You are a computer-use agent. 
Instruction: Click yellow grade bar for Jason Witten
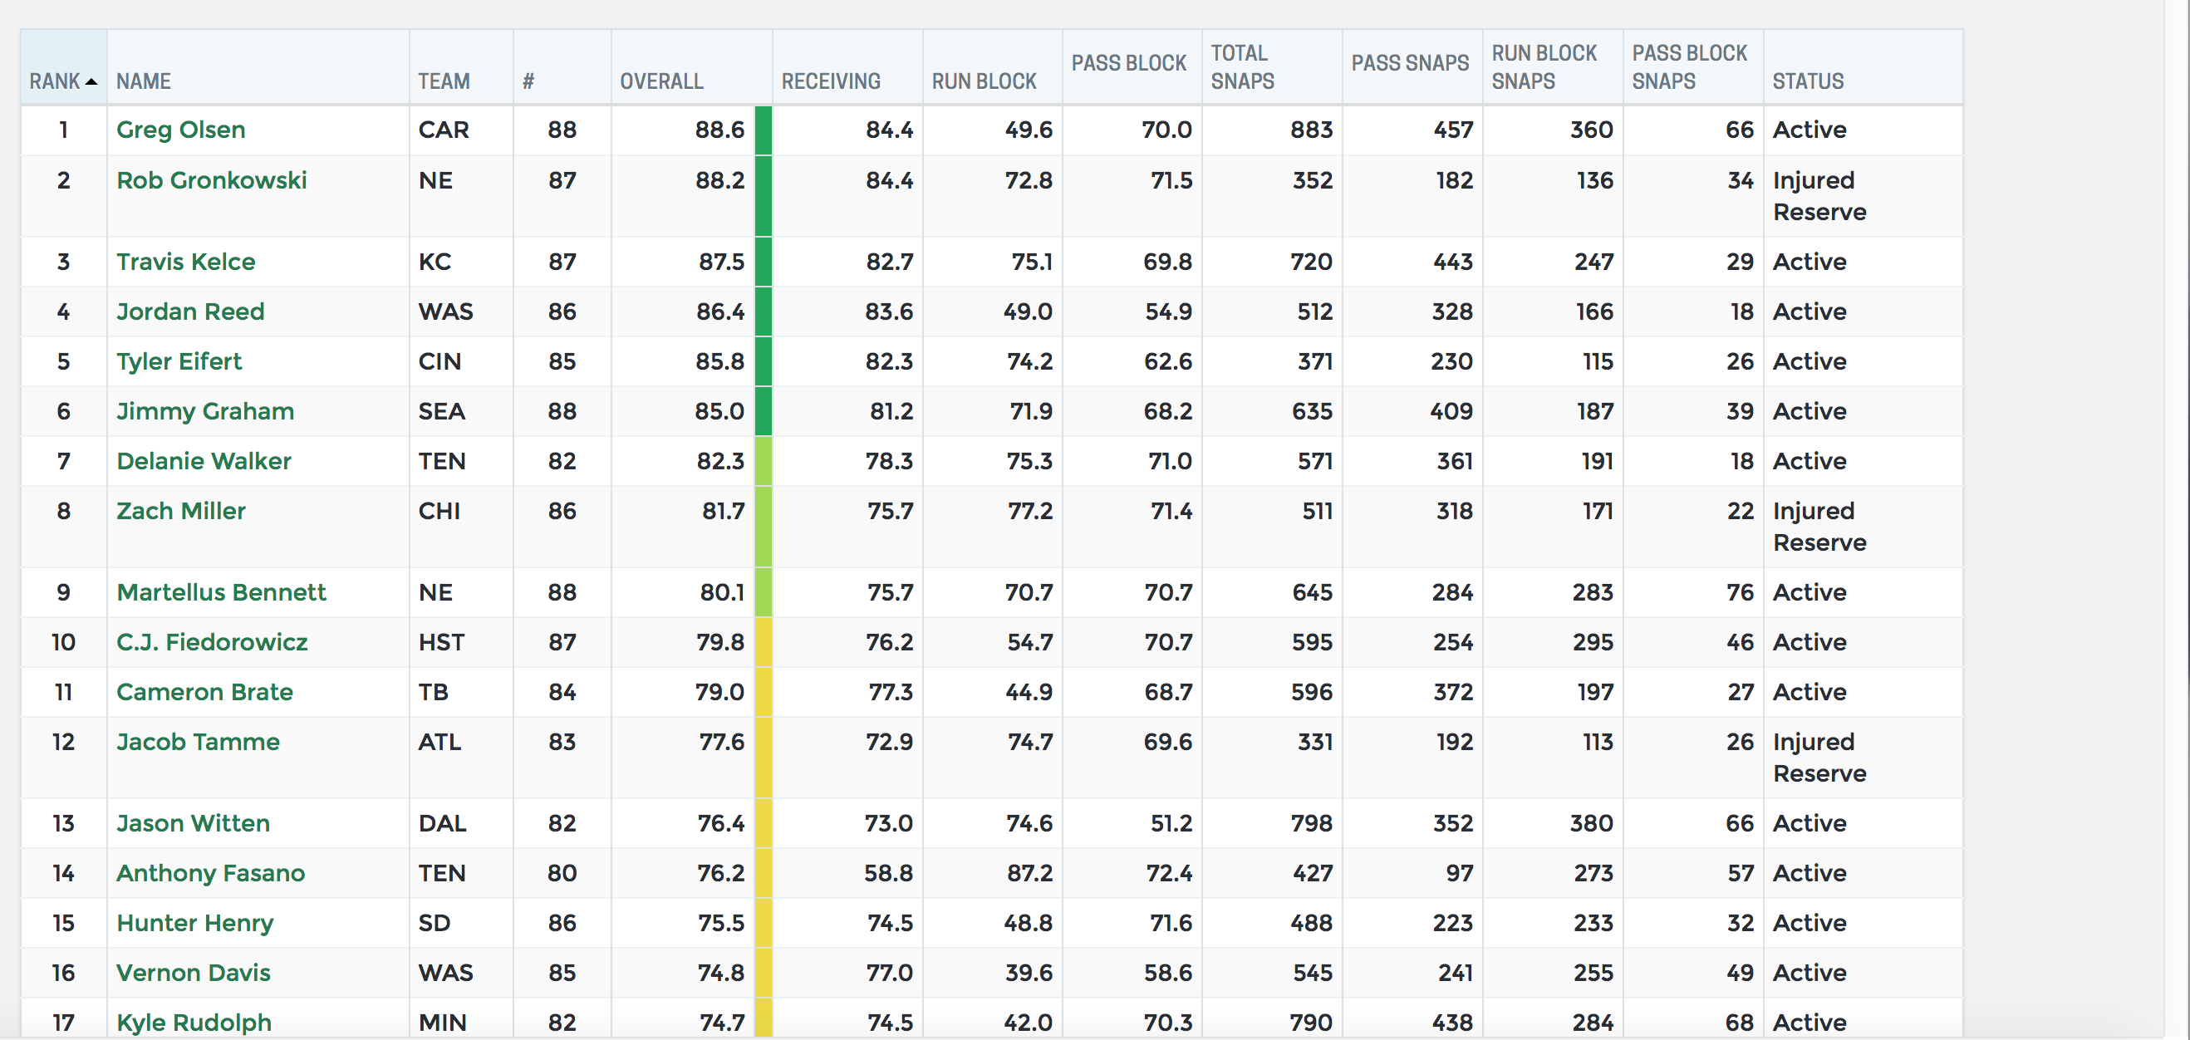[763, 824]
